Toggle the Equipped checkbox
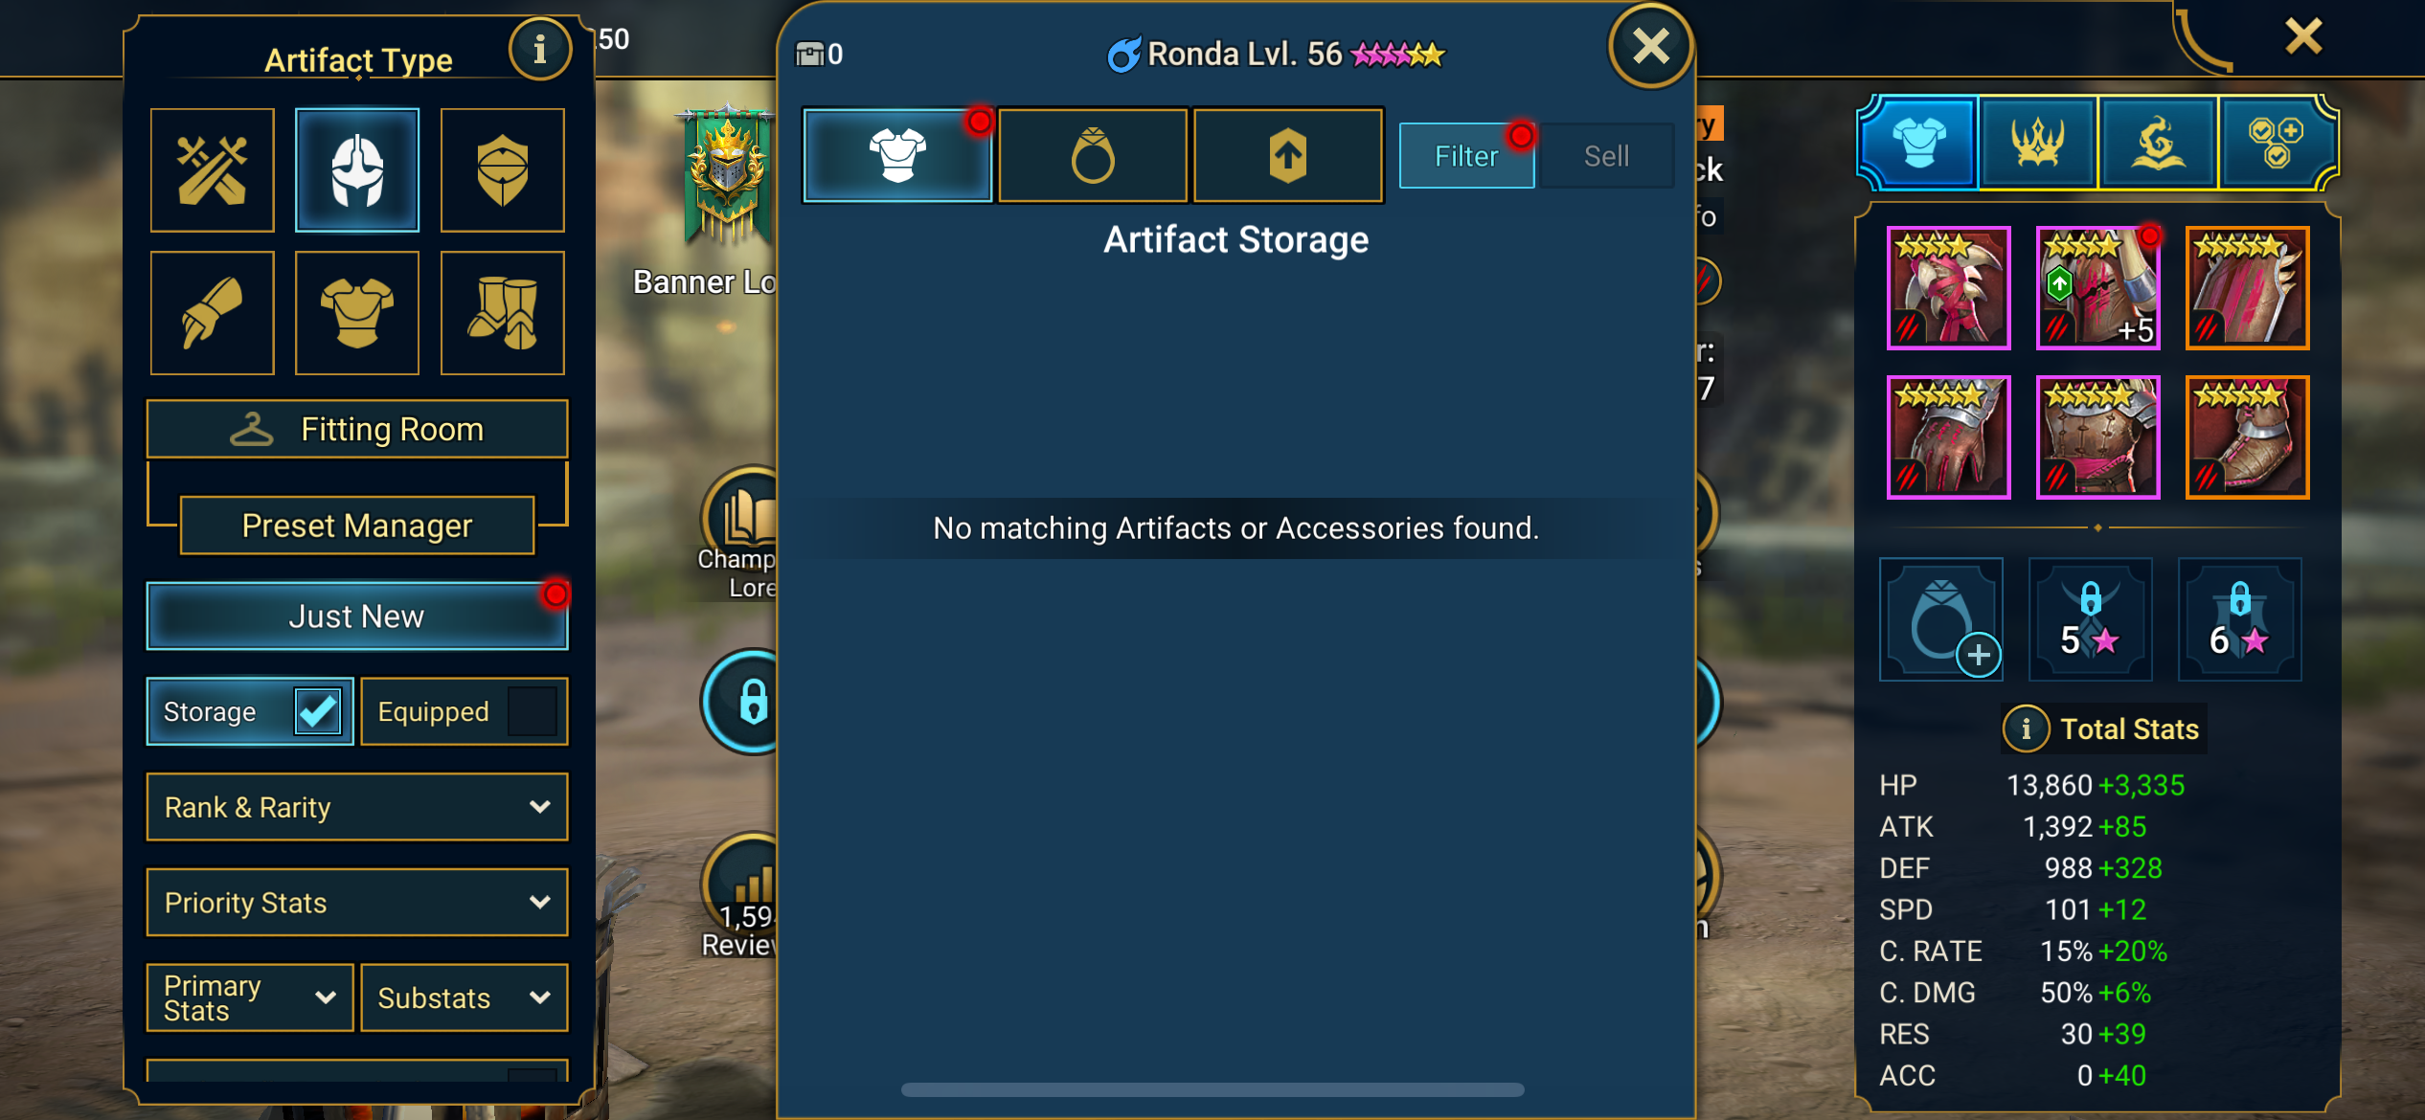Image resolution: width=2425 pixels, height=1120 pixels. tap(533, 711)
